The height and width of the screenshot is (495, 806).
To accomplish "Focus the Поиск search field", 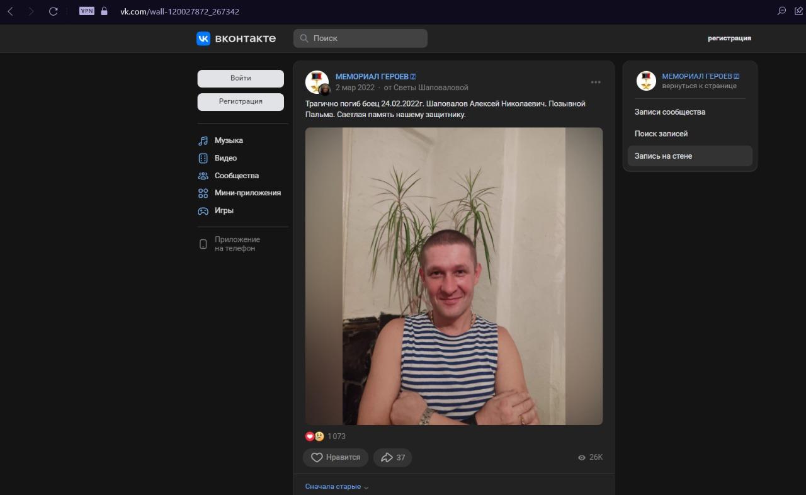I will tap(360, 38).
